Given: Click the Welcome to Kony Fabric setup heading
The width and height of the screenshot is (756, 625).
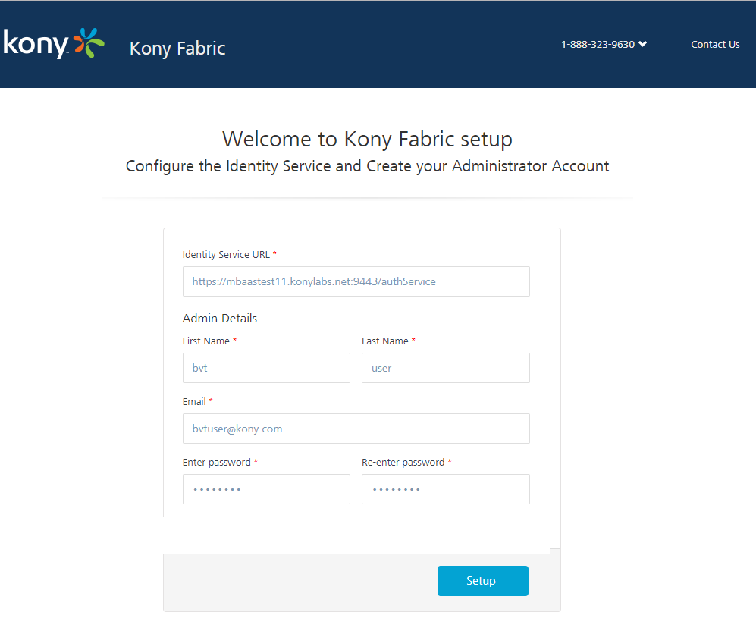Looking at the screenshot, I should (x=366, y=140).
